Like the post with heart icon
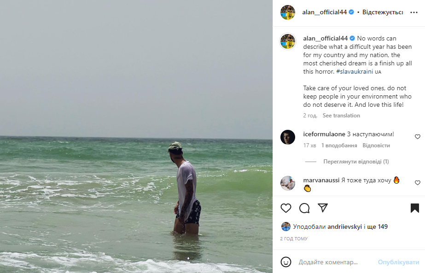 point(286,208)
